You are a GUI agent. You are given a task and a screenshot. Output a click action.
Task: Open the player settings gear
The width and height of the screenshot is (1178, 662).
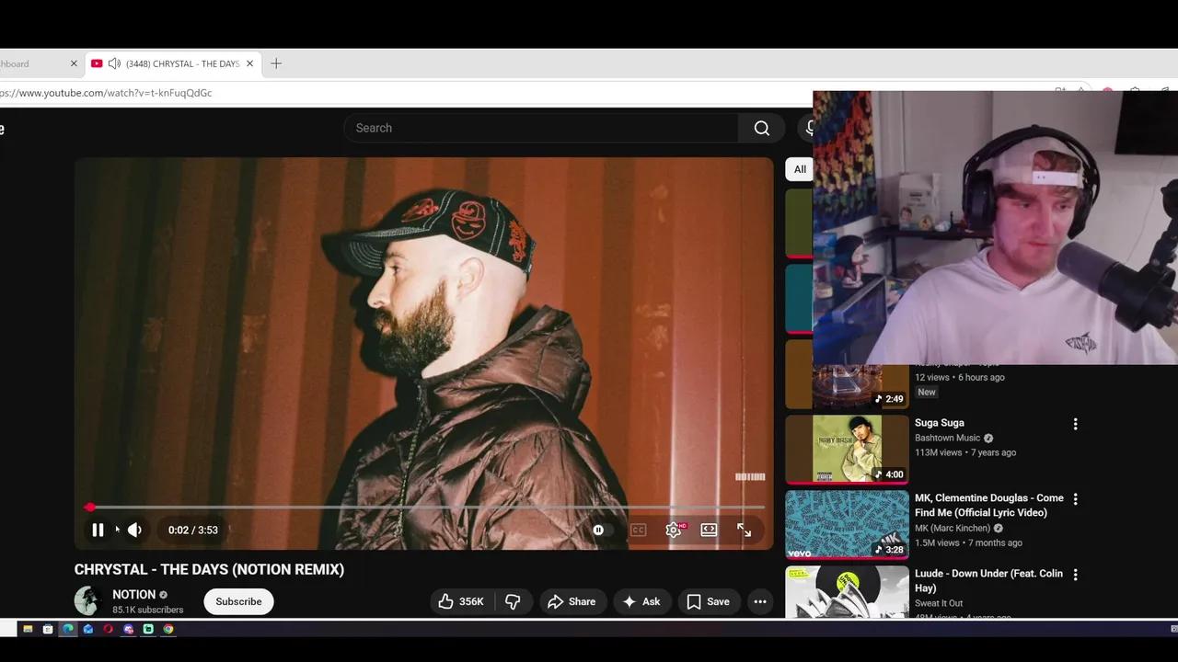coord(674,530)
